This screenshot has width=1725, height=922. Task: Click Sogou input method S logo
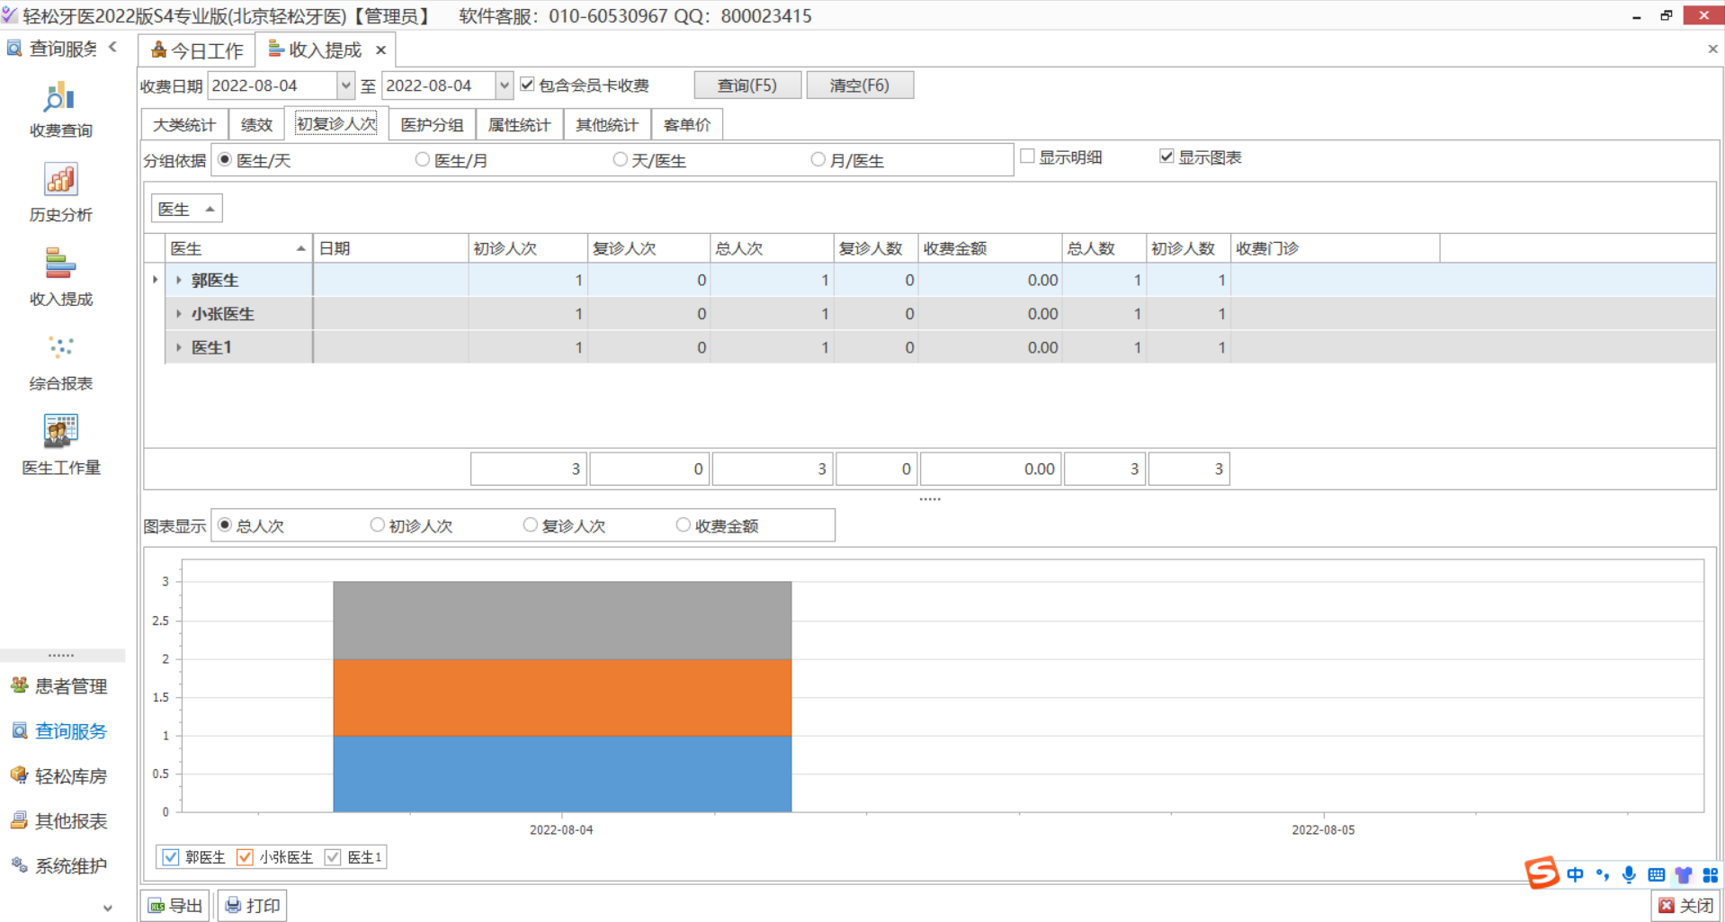click(x=1542, y=873)
